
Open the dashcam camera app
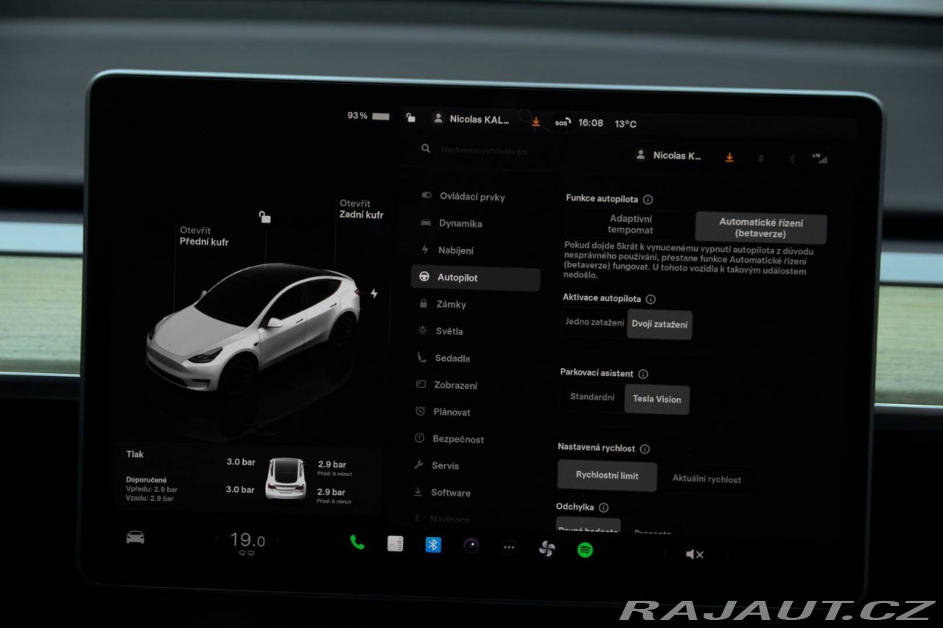pyautogui.click(x=471, y=546)
